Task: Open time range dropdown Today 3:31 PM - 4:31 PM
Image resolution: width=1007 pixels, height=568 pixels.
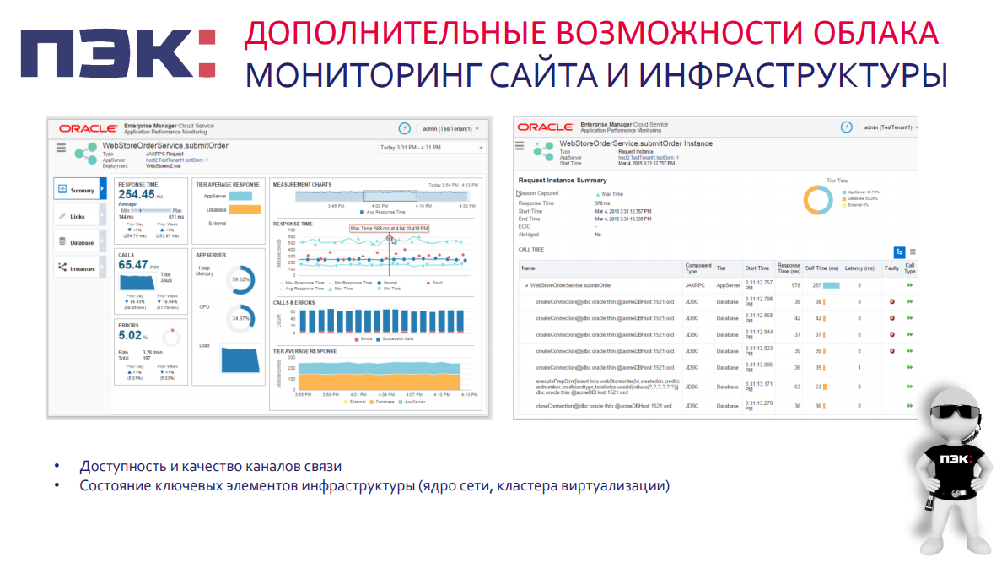Action: [x=431, y=148]
